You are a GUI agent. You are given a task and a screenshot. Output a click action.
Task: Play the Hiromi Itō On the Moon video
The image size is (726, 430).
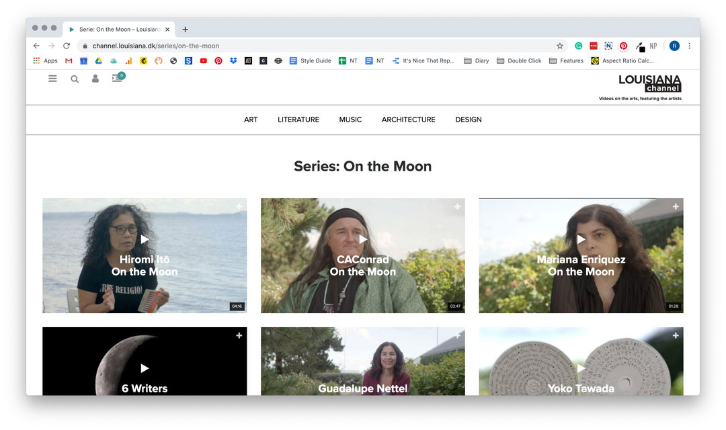145,239
